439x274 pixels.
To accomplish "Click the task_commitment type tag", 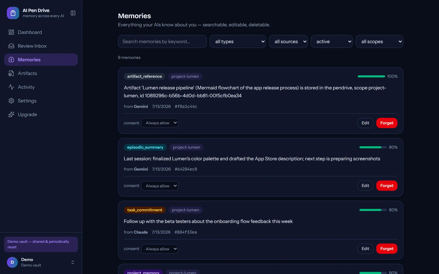I will click(x=145, y=210).
